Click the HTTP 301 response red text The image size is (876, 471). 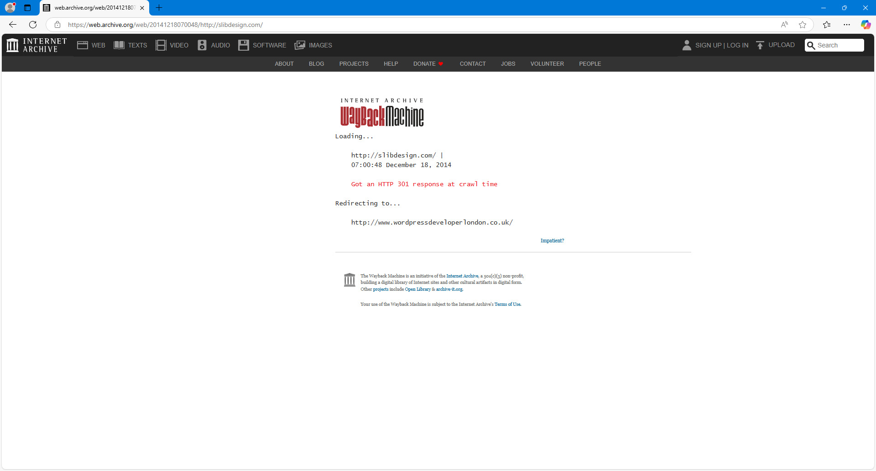pyautogui.click(x=424, y=184)
